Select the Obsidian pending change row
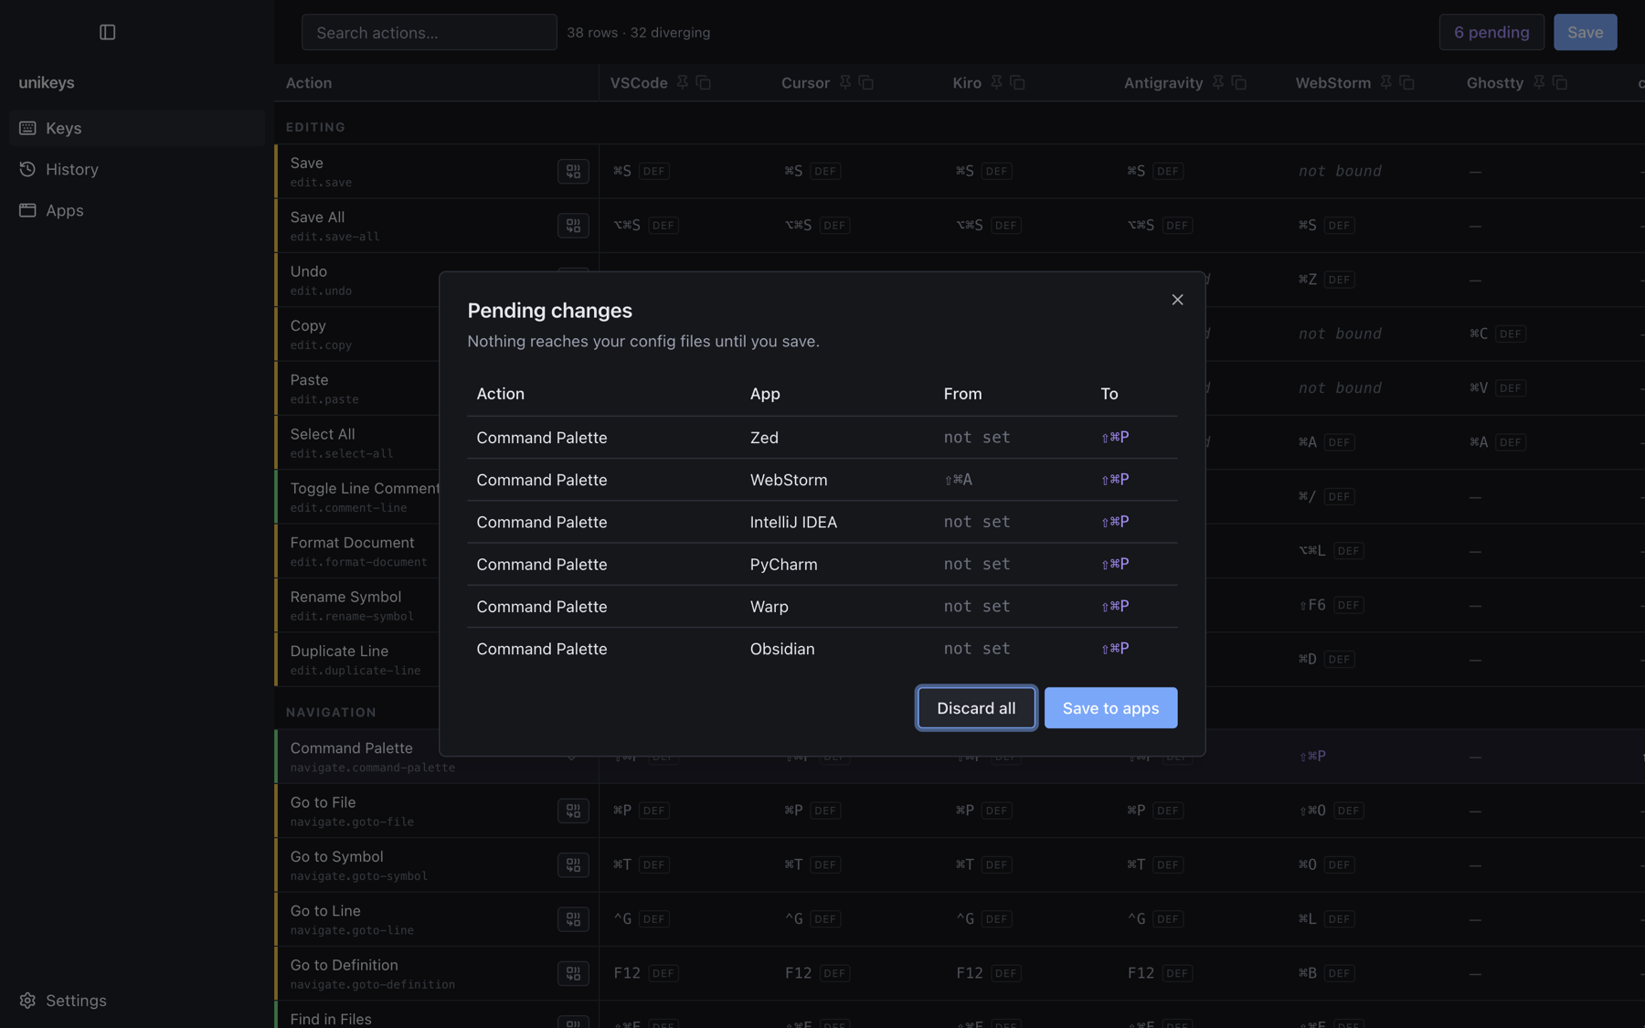1645x1028 pixels. point(822,649)
